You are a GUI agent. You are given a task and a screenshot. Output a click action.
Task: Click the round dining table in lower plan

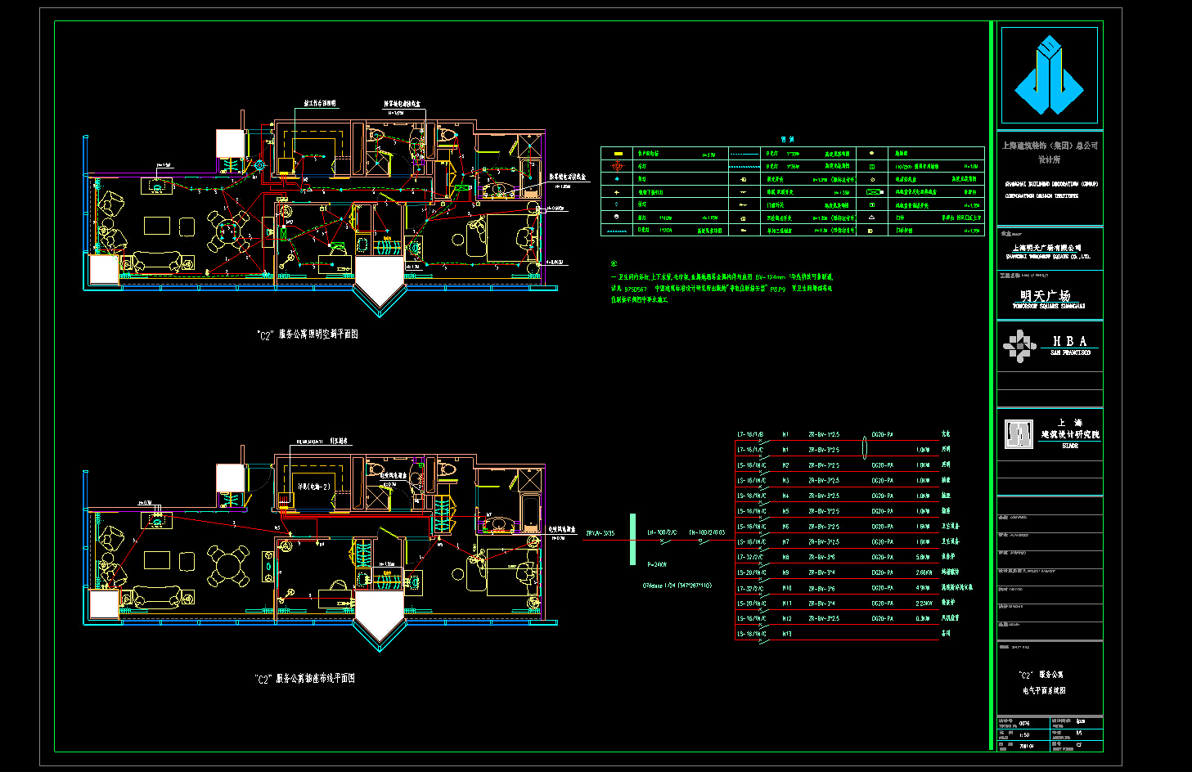[229, 566]
